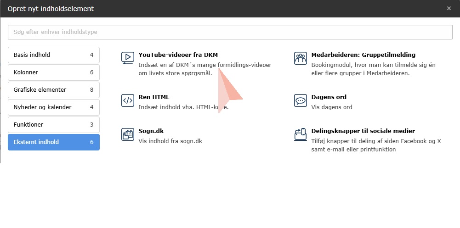The width and height of the screenshot is (460, 228).
Task: Select the Grafiske elementer category
Action: click(x=53, y=90)
